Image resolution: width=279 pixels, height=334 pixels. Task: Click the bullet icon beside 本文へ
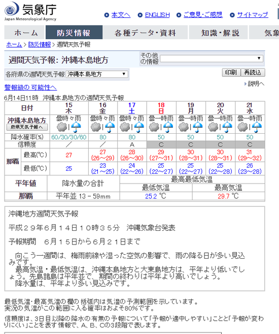[107, 15]
